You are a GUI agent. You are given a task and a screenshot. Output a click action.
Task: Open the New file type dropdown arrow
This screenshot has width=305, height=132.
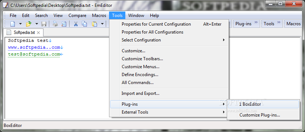pos(20,24)
